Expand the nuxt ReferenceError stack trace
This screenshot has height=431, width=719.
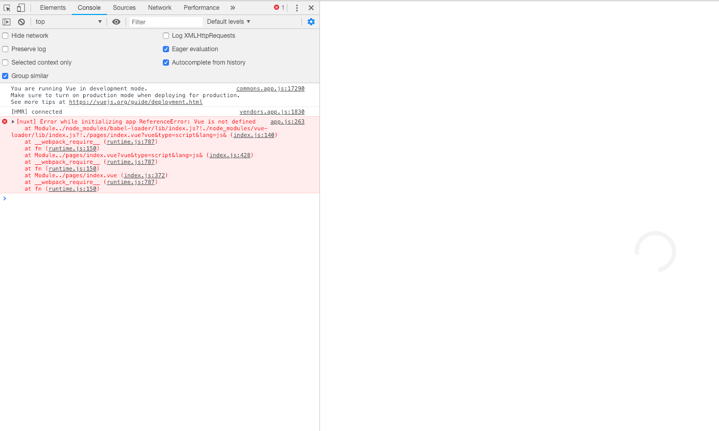(13, 121)
